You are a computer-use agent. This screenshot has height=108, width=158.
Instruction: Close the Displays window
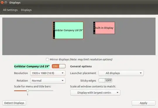(2, 2)
